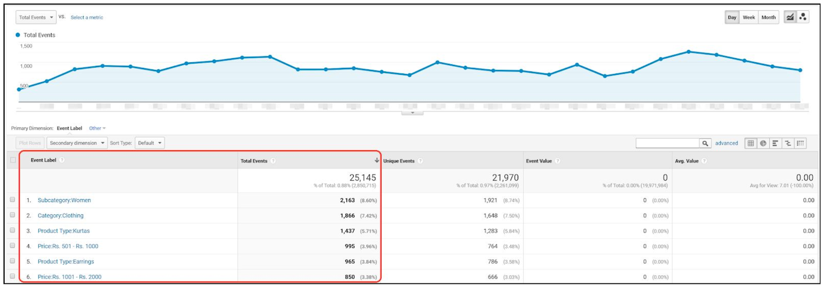The width and height of the screenshot is (825, 289).
Task: Click the 2,163 total events cell
Action: click(347, 200)
